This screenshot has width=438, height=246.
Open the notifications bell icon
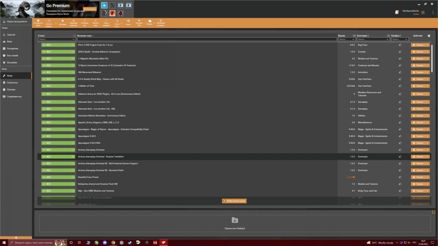click(397, 12)
